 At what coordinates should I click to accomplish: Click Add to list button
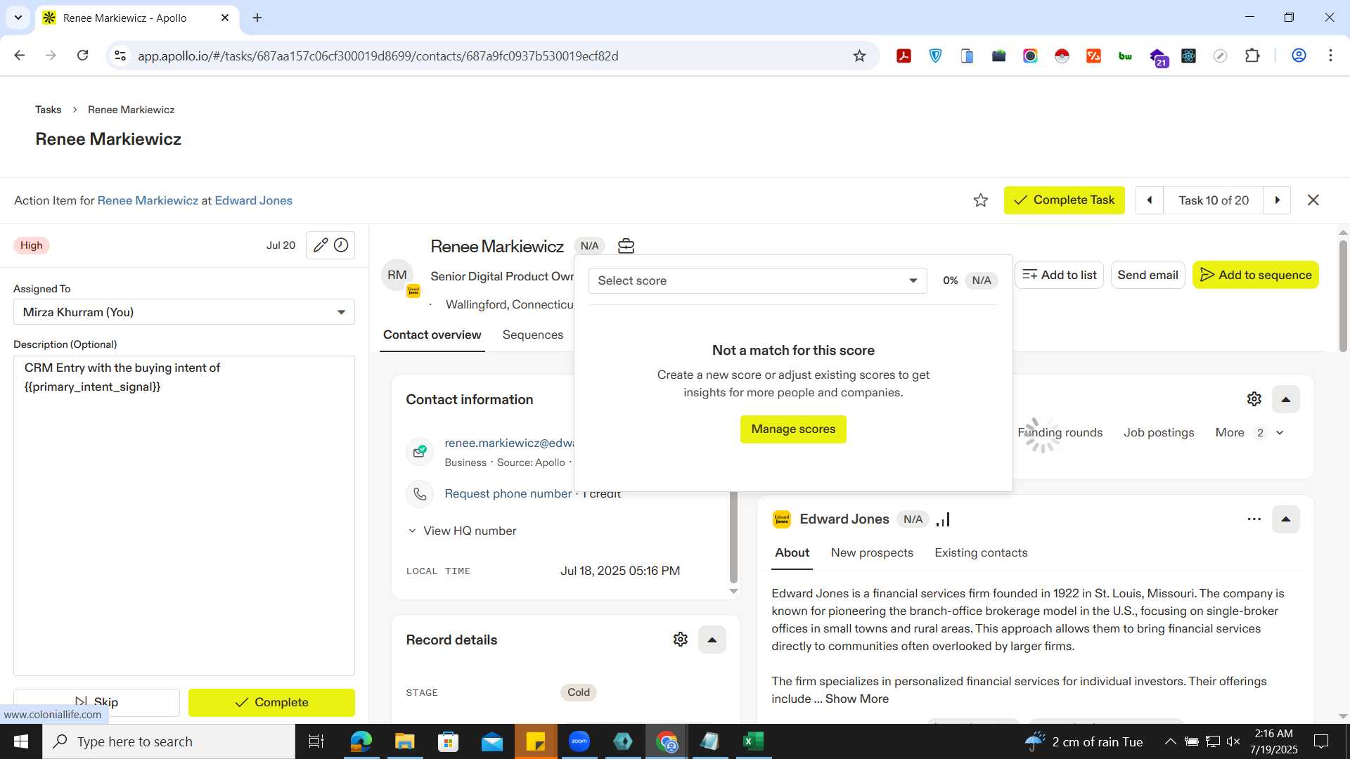1059,275
